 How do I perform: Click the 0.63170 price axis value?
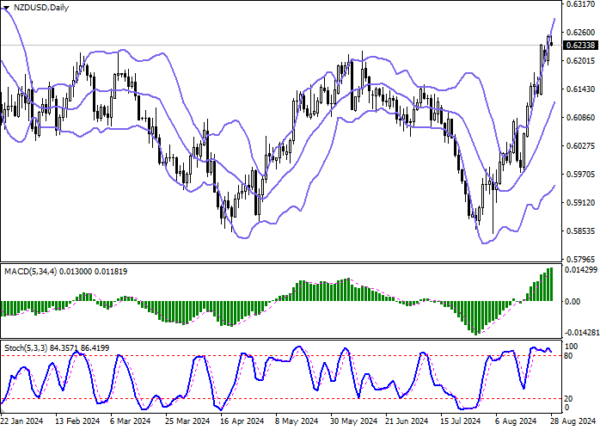pos(580,5)
